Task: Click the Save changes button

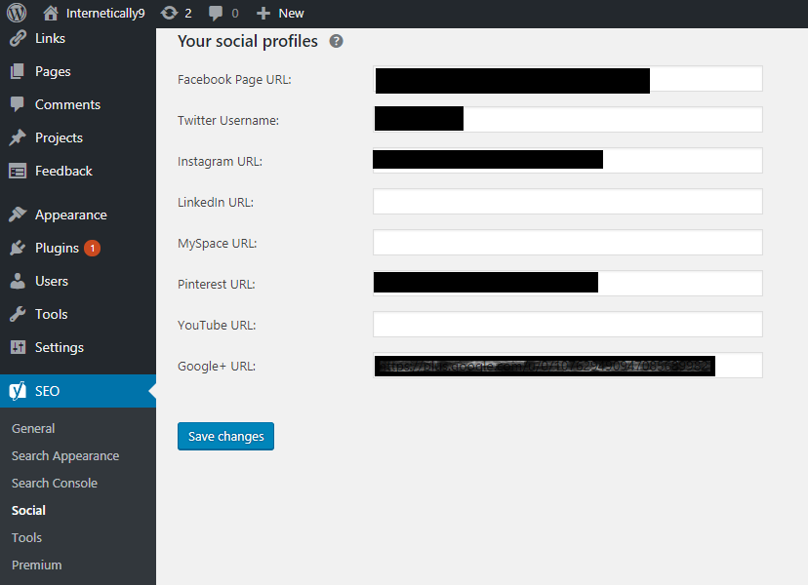Action: click(225, 436)
